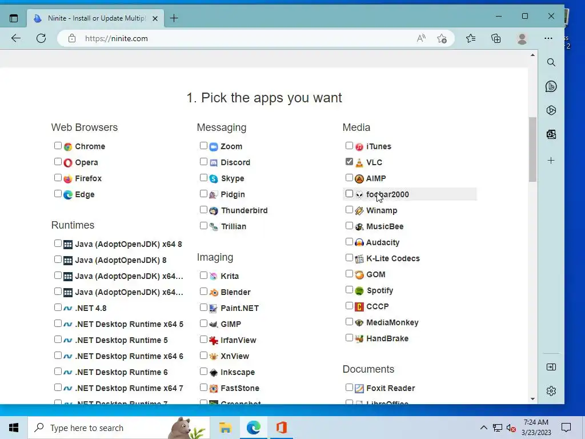Open the Windows Start menu

(14, 428)
